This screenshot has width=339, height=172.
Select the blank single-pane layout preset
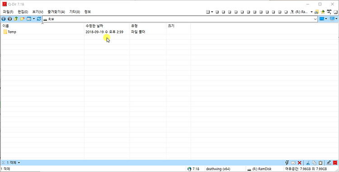[286, 12]
